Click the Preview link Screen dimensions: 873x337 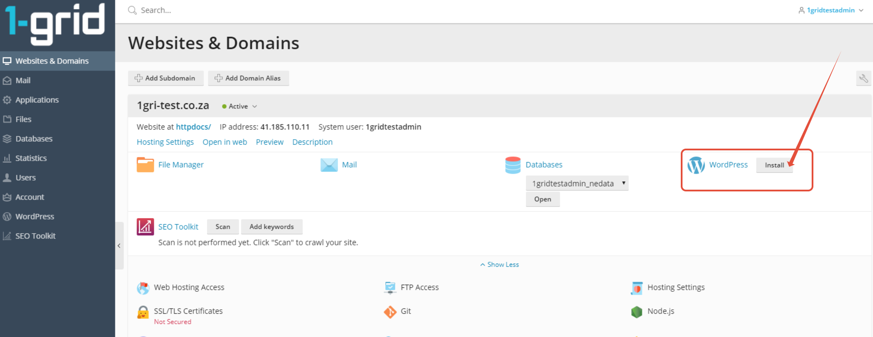point(270,142)
